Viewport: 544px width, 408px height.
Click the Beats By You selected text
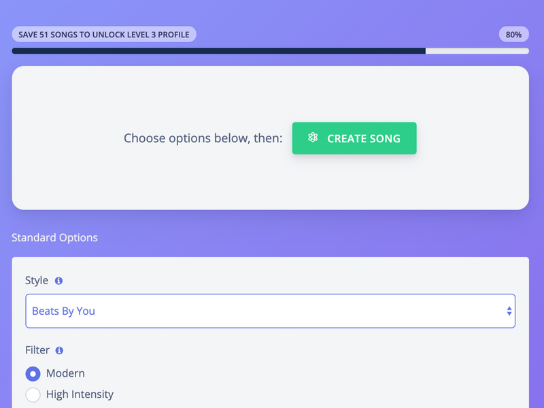(x=63, y=311)
